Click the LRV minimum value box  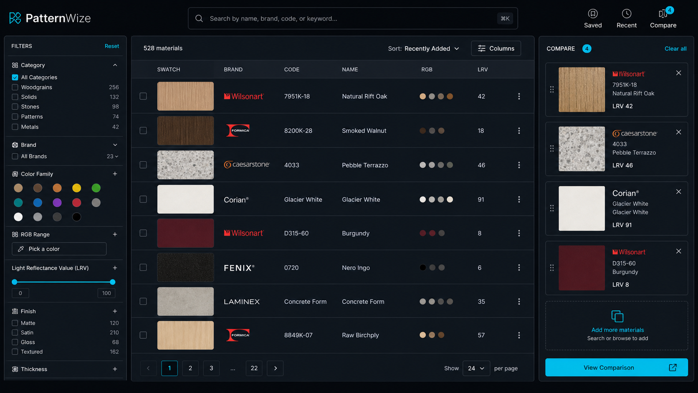pos(20,293)
